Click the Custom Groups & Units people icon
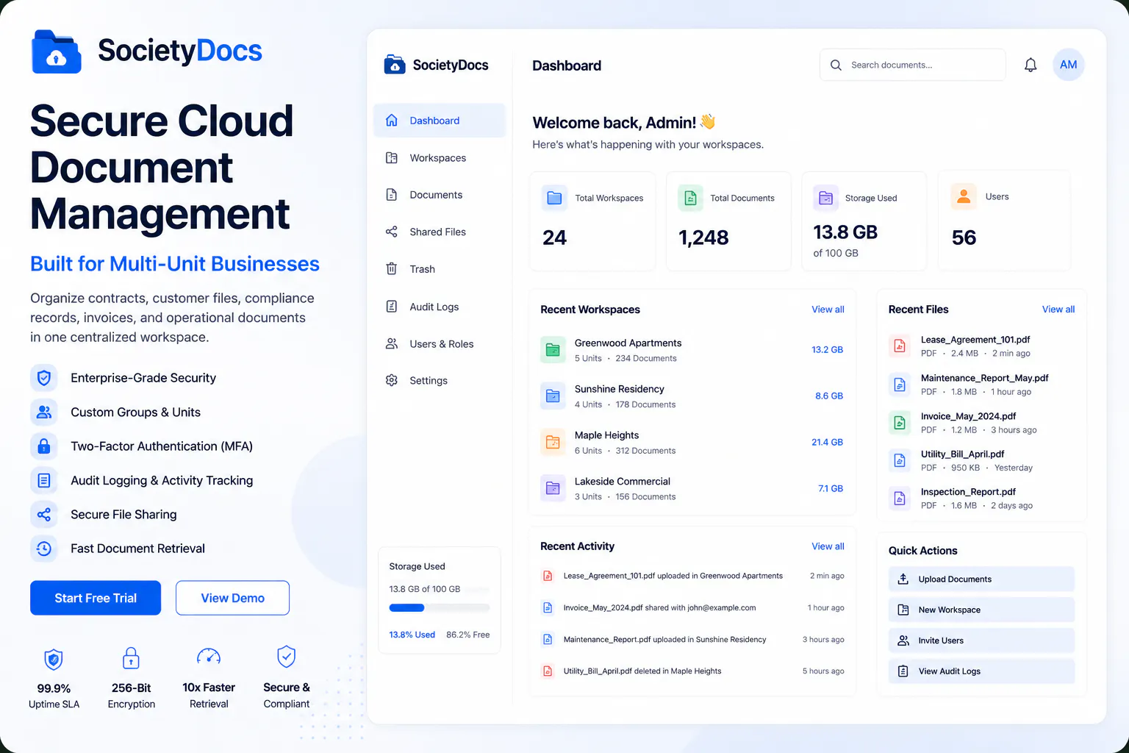This screenshot has height=753, width=1129. pos(44,412)
